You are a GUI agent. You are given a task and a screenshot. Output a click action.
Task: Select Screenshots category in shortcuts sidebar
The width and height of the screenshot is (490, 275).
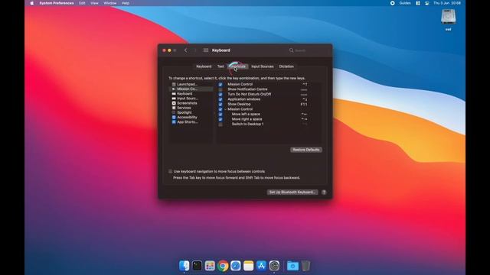[x=191, y=103]
